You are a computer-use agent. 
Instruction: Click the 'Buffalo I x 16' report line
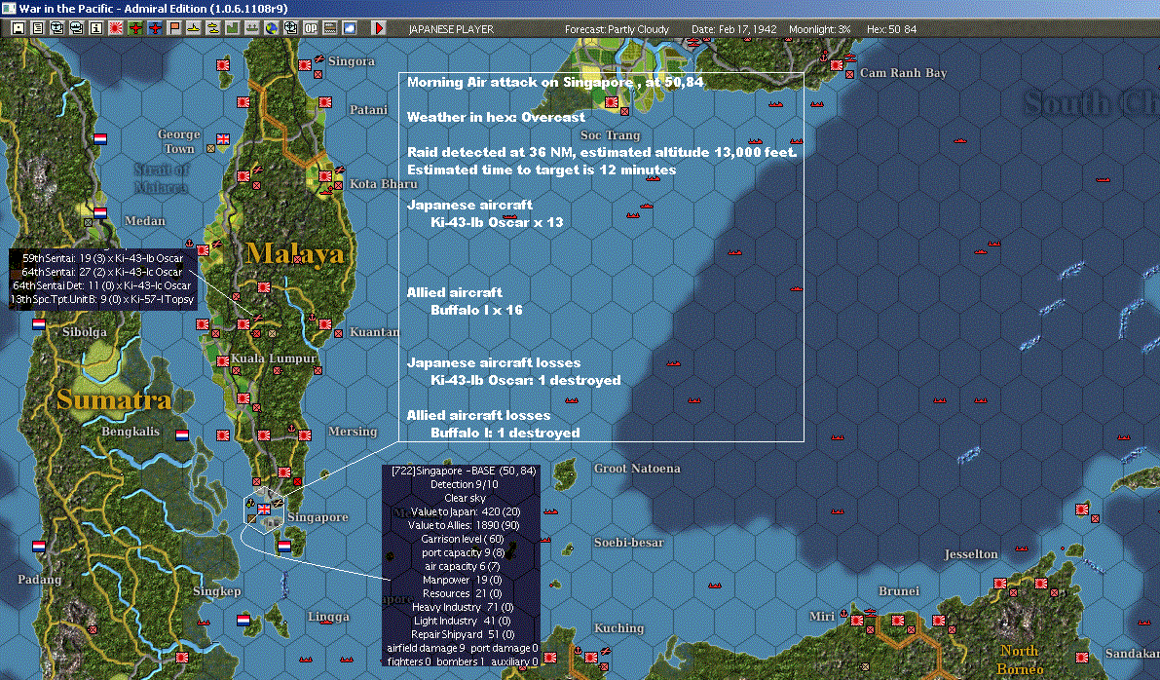476,310
